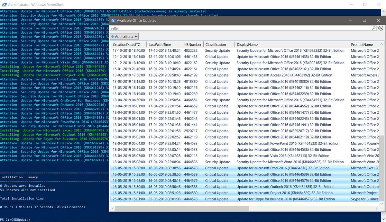Select row with KBNumber 4018380
The image size is (386, 222).
[245, 82]
